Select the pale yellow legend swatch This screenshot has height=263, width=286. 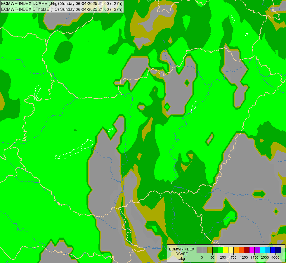(x=231, y=250)
